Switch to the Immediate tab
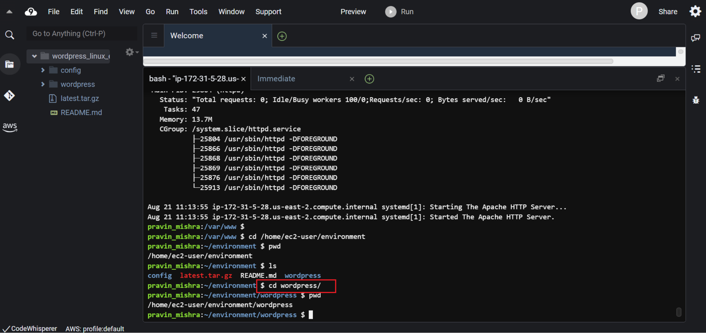706x333 pixels. pyautogui.click(x=305, y=79)
